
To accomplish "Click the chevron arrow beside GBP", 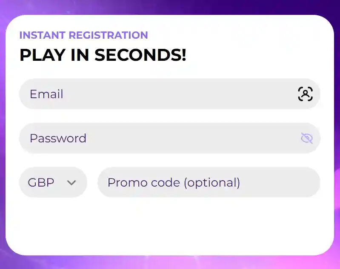I will pyautogui.click(x=71, y=183).
